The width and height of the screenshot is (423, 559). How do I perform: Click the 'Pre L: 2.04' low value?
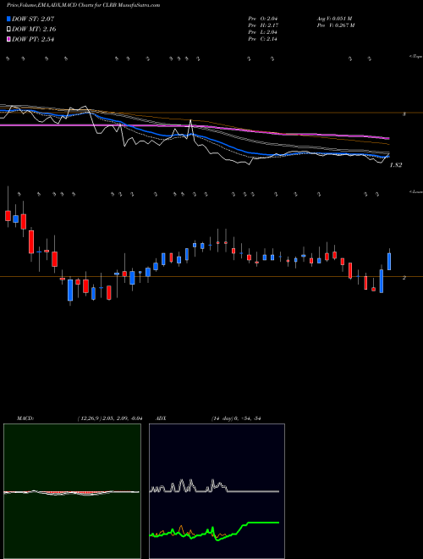click(x=263, y=32)
